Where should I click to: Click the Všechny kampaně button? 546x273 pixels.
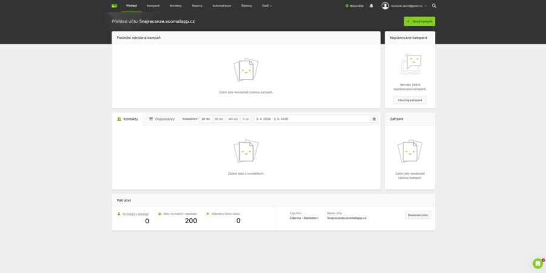click(410, 100)
